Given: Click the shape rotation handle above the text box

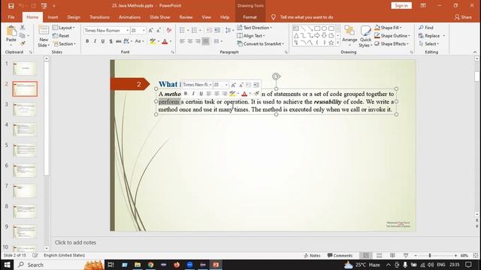Looking at the screenshot, I should tap(276, 76).
